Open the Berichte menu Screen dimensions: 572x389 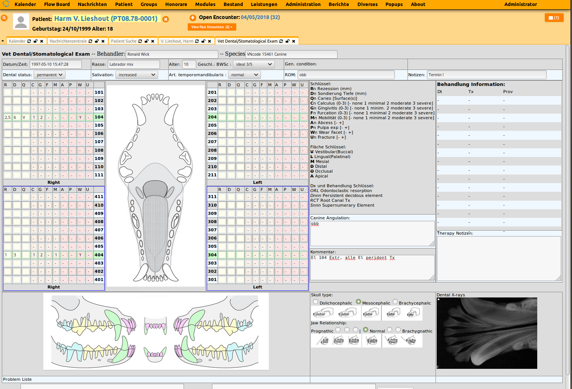pos(339,4)
